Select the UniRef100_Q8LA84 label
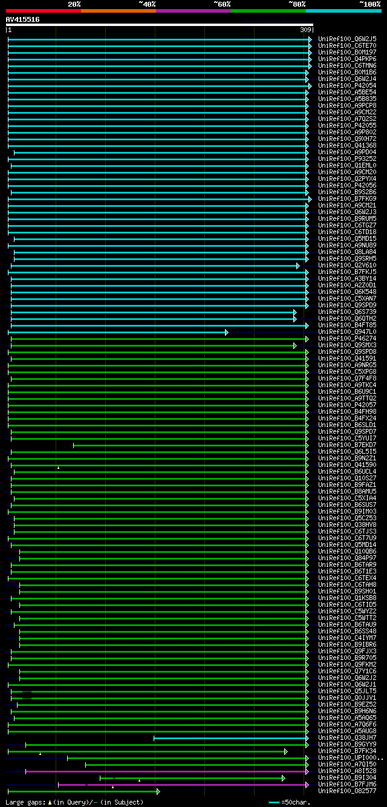387x807 pixels. (347, 252)
